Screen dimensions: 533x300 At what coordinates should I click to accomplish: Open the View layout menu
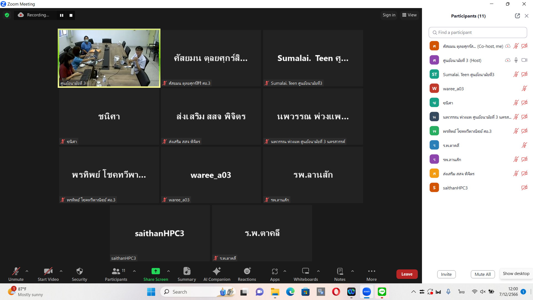coord(409,15)
